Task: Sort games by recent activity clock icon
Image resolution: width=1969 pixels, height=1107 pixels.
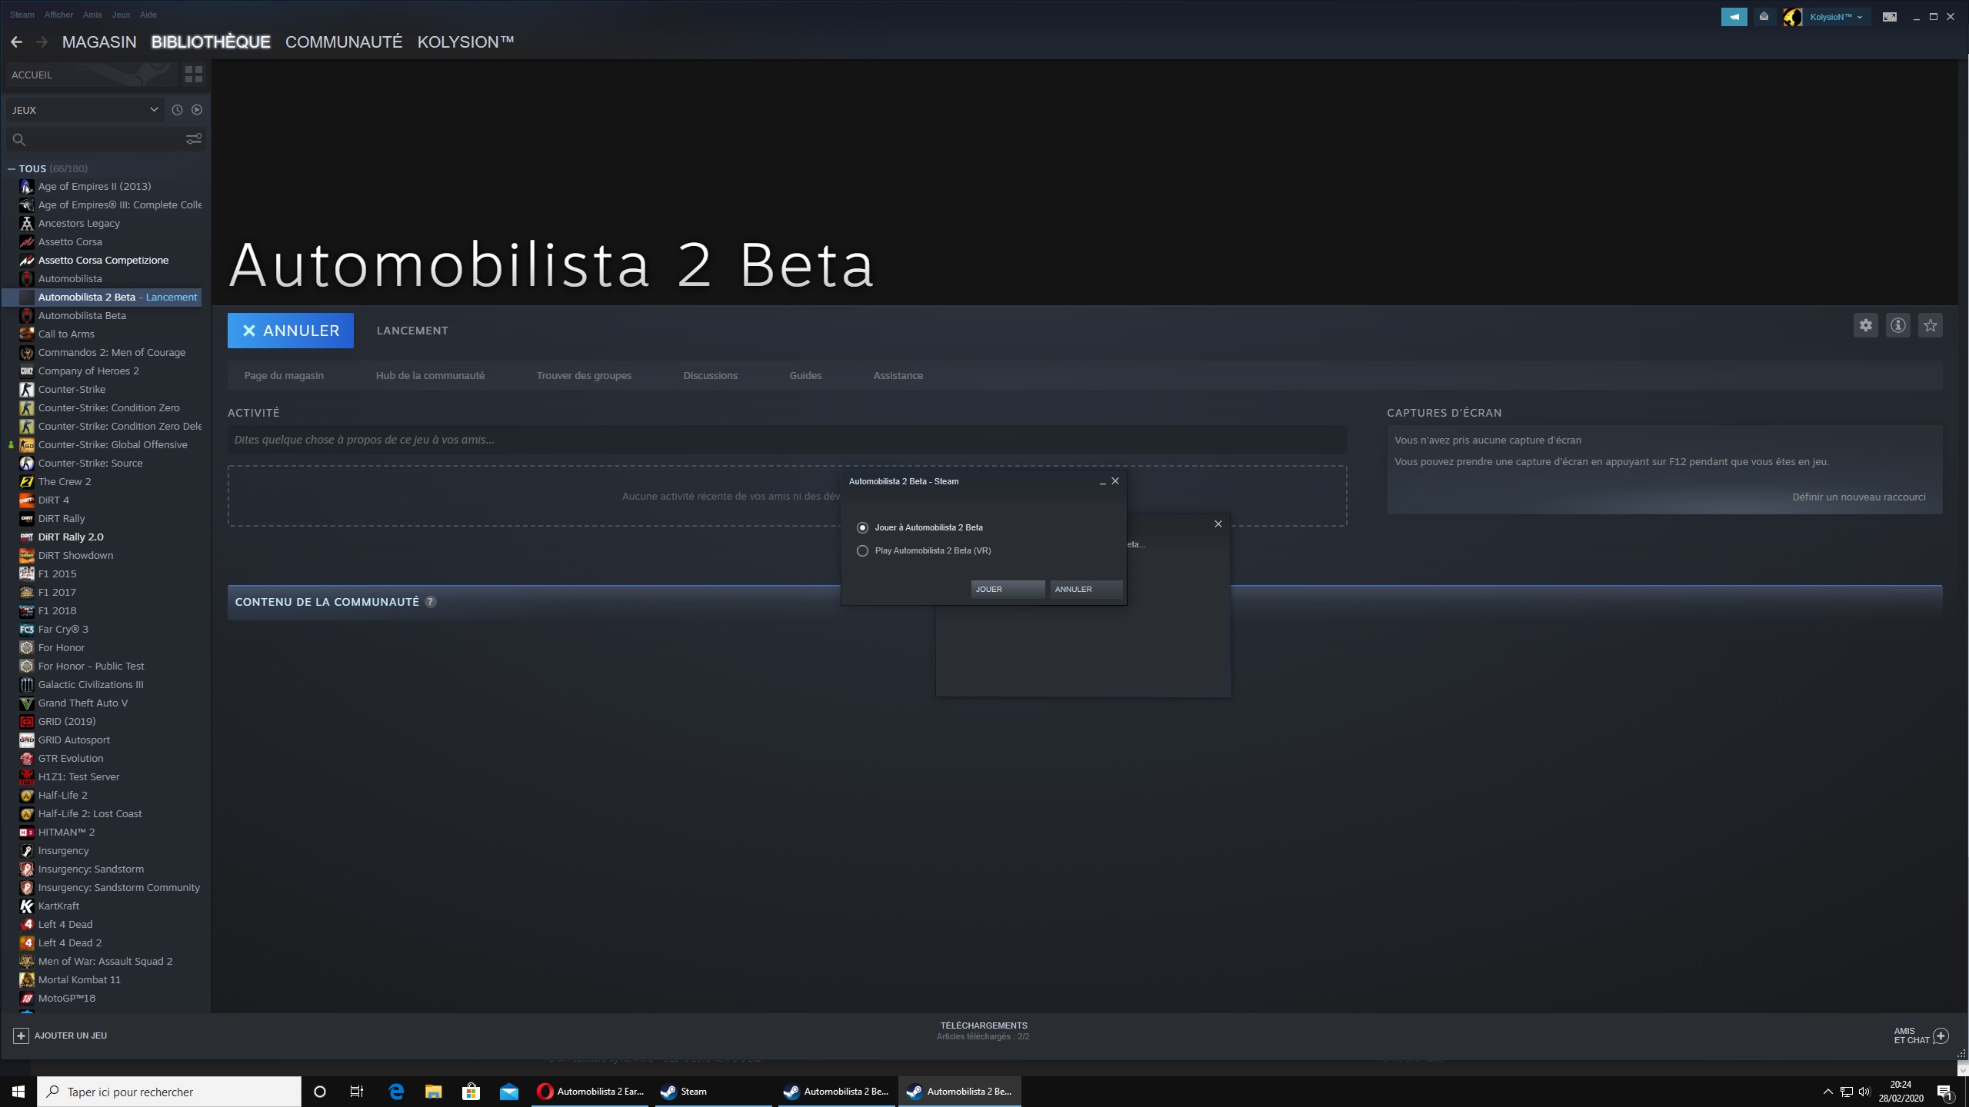Action: pos(177,110)
